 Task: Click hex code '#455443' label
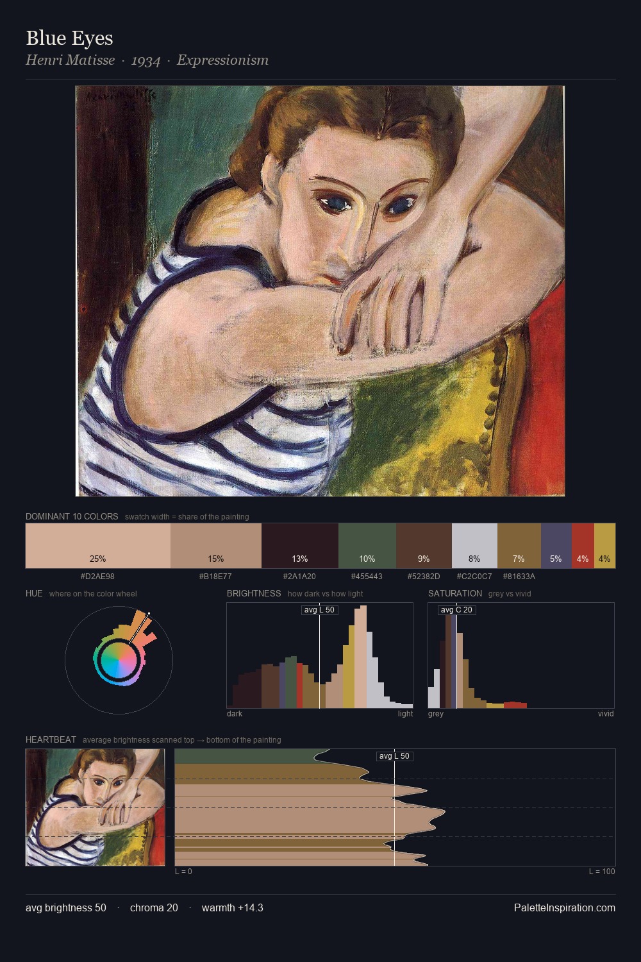pos(367,577)
